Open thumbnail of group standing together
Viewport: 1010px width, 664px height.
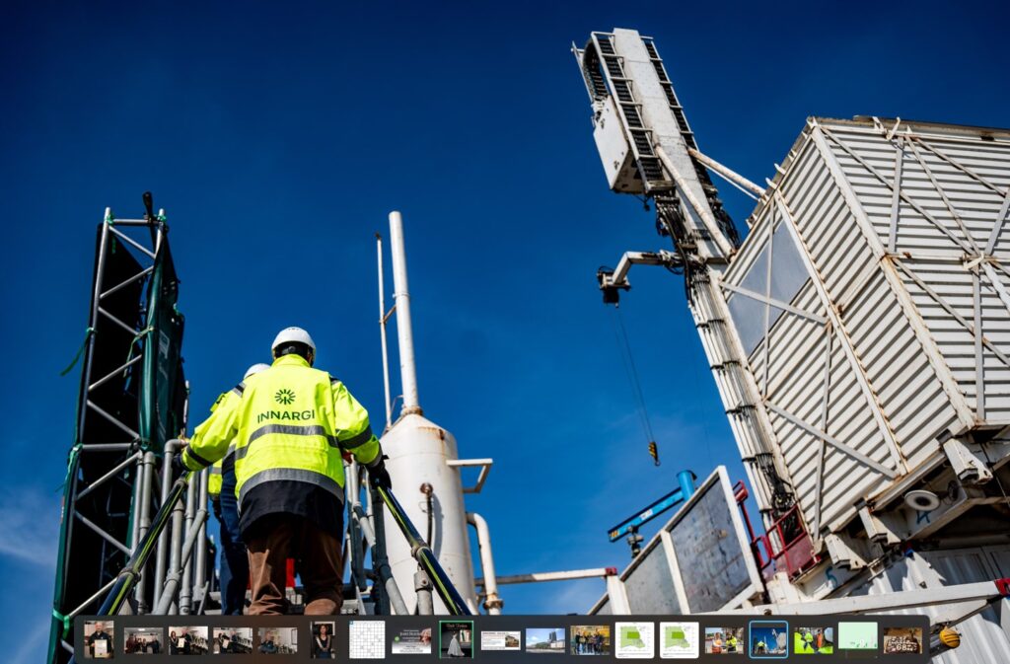(590, 640)
